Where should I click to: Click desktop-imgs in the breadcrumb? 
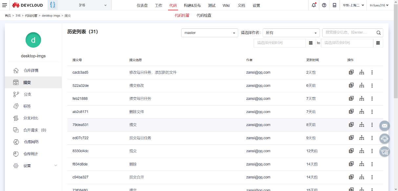pyautogui.click(x=51, y=16)
